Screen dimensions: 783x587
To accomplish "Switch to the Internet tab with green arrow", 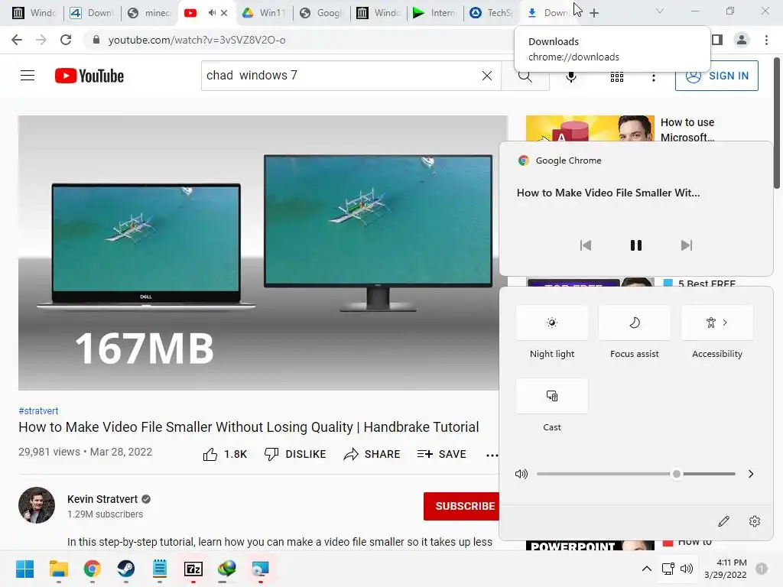I will pos(434,13).
